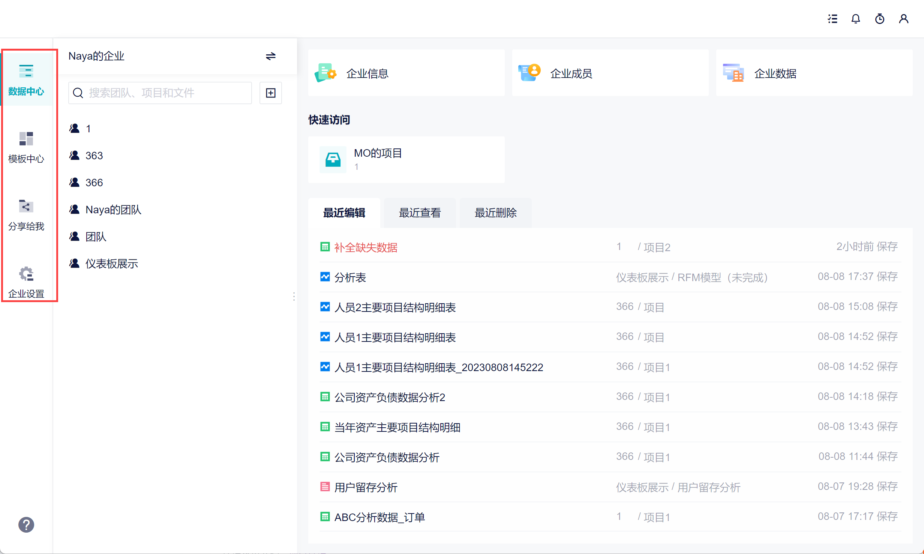Open the MO的项目 quick access card
Viewport: 924px width, 554px height.
click(x=406, y=159)
